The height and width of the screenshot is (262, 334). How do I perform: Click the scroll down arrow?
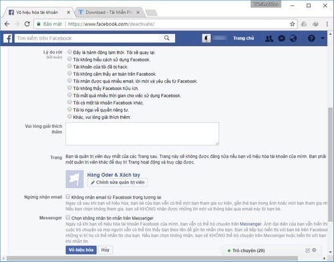[x=330, y=252]
